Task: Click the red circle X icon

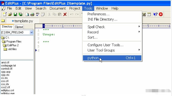Action: click(x=161, y=14)
